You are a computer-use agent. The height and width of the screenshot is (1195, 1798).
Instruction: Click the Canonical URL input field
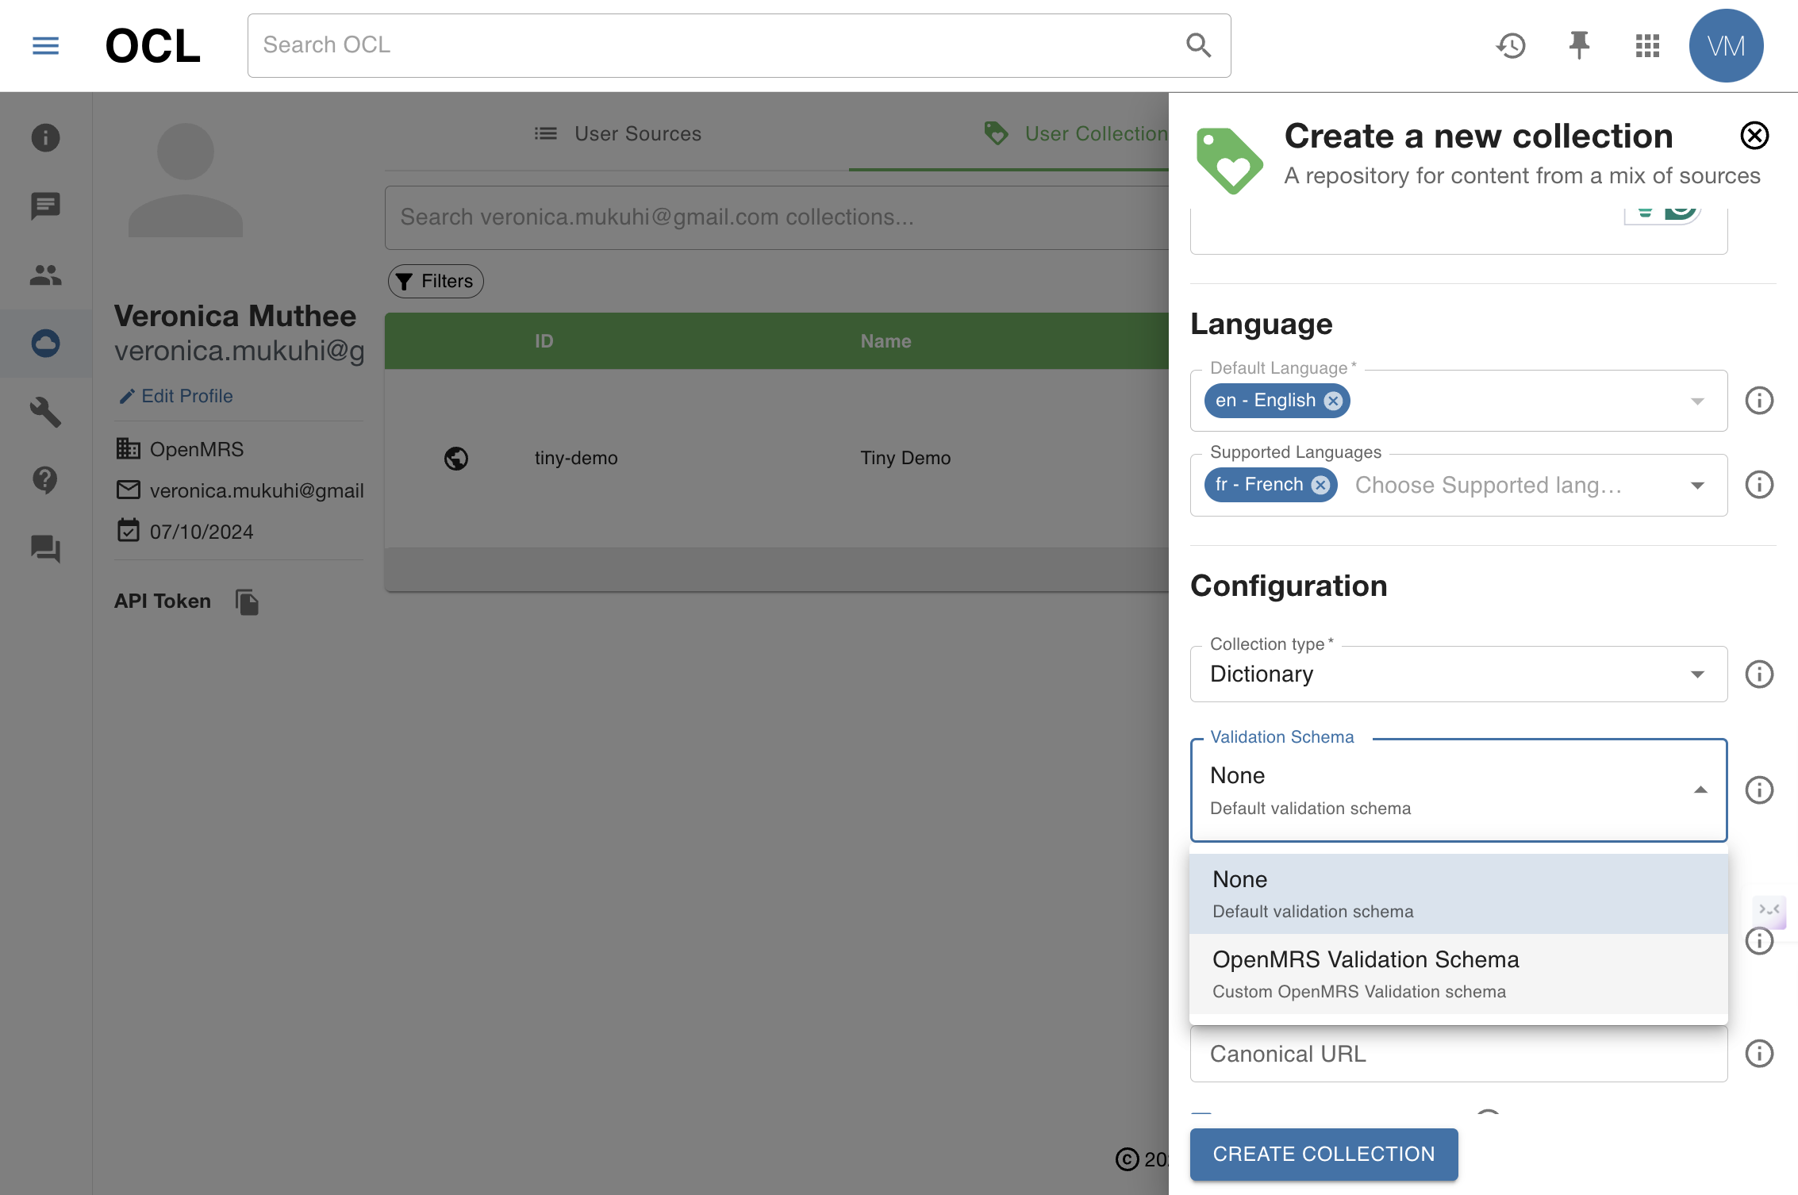[1458, 1054]
